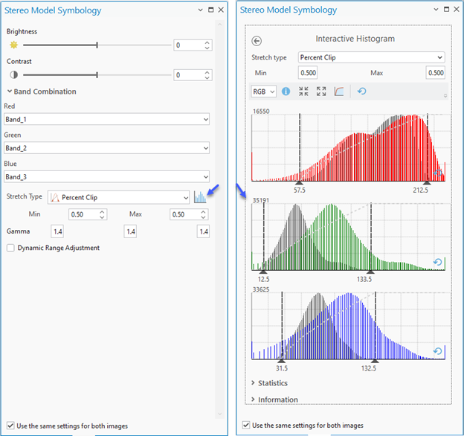Click the back arrow in Interactive Histogram
The image size is (464, 436).
[257, 41]
